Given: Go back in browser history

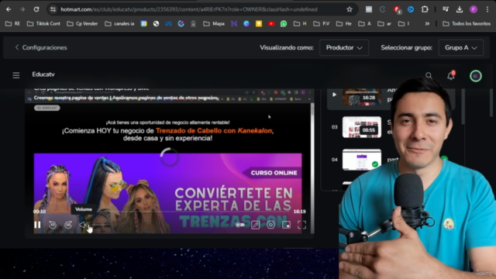Looking at the screenshot, I should point(9,9).
